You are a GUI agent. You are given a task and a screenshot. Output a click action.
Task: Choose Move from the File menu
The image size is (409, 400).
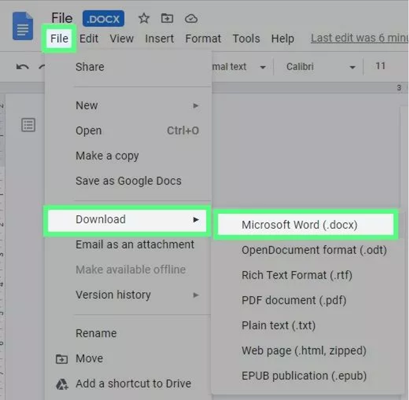click(128, 359)
